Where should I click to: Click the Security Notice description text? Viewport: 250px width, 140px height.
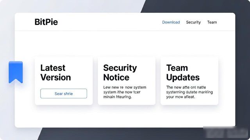point(125,92)
